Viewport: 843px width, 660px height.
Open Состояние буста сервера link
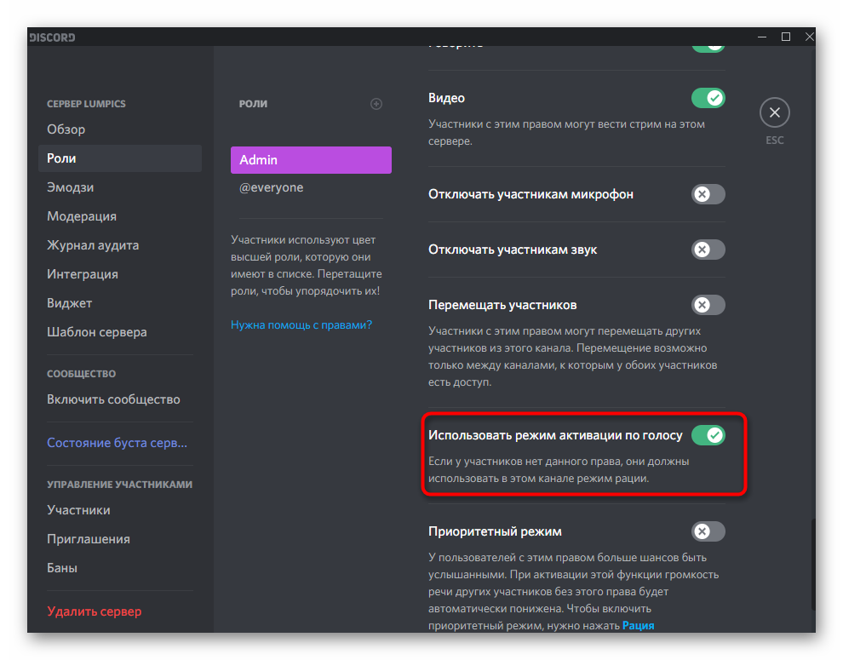pyautogui.click(x=117, y=443)
